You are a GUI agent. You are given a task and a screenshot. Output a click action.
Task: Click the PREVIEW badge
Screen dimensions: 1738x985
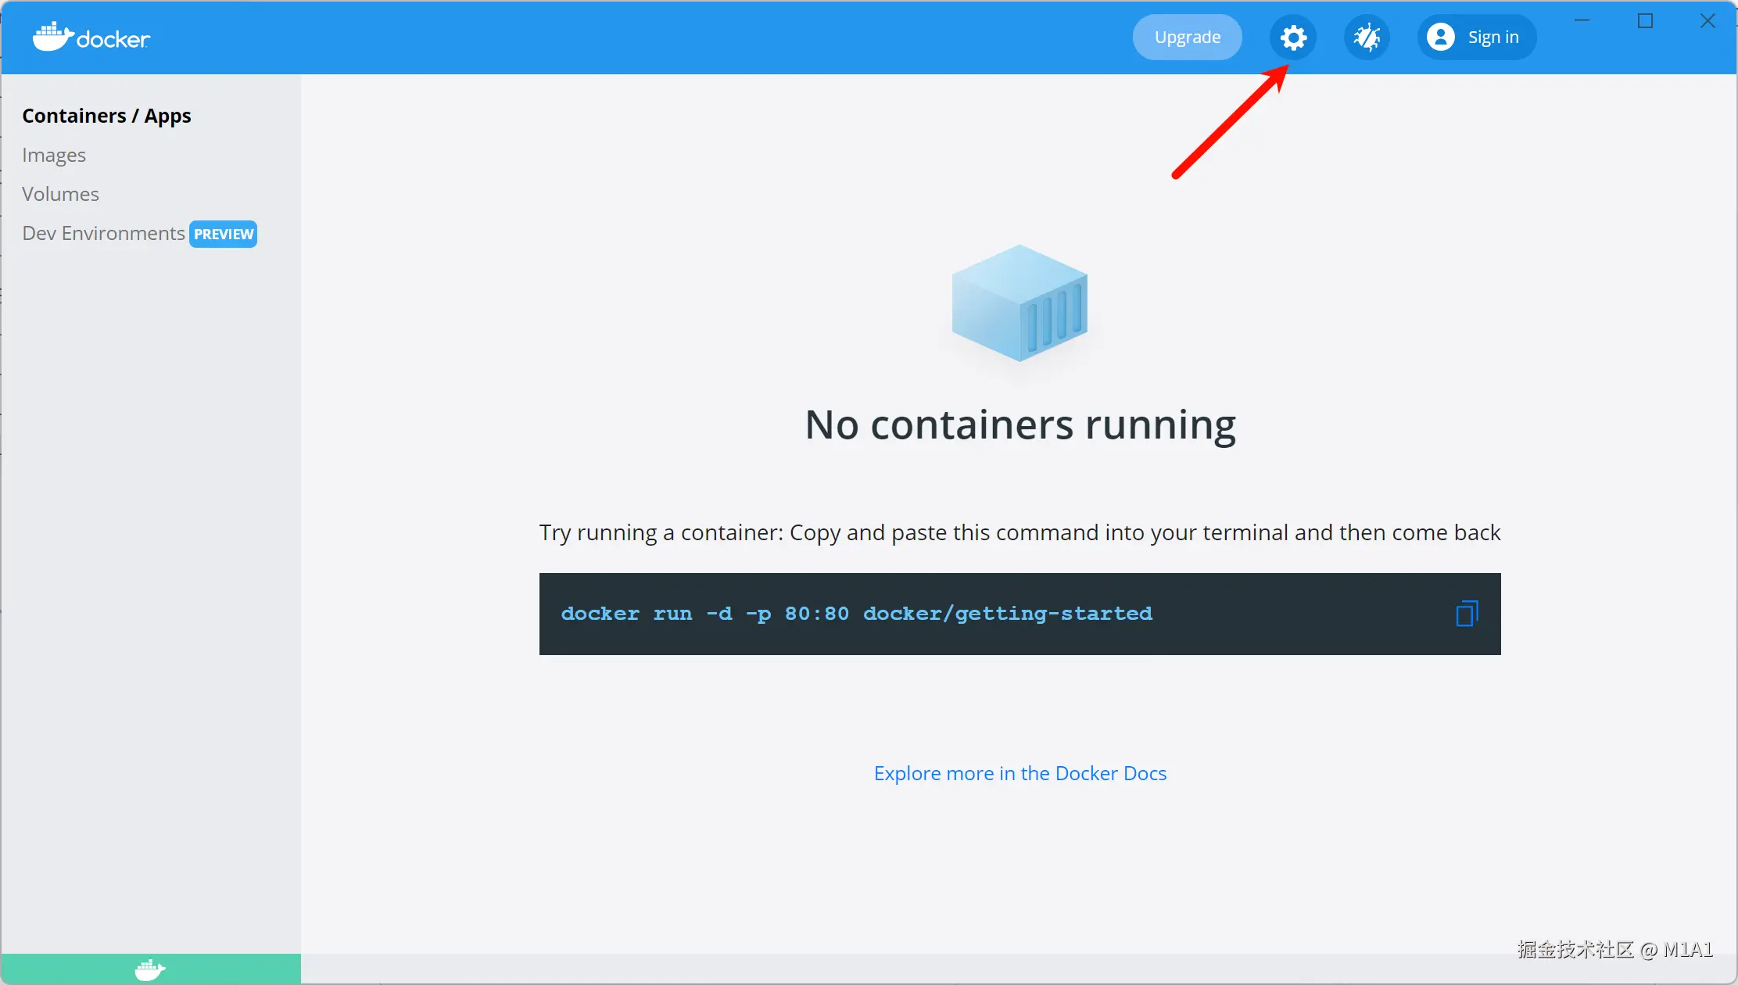(x=224, y=234)
